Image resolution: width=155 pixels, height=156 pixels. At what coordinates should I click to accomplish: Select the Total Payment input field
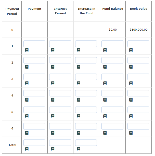(34, 143)
